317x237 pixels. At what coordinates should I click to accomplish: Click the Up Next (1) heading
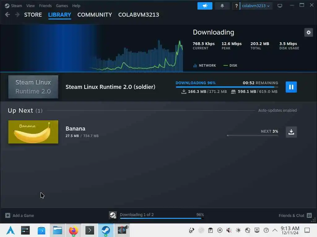25,110
